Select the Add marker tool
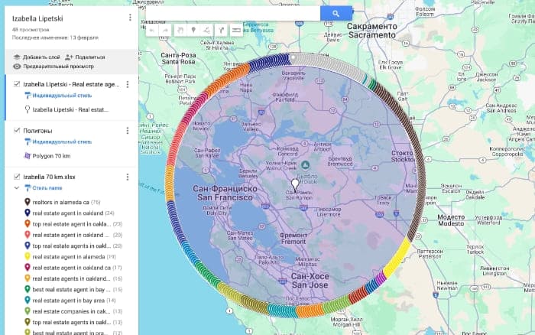This screenshot has height=335, width=535. click(193, 31)
